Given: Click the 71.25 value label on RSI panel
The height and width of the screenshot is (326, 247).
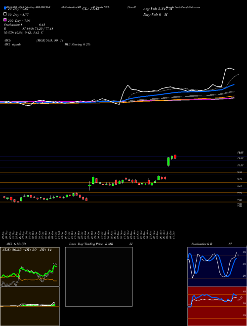Looking at the screenshot, I should tap(240, 299).
